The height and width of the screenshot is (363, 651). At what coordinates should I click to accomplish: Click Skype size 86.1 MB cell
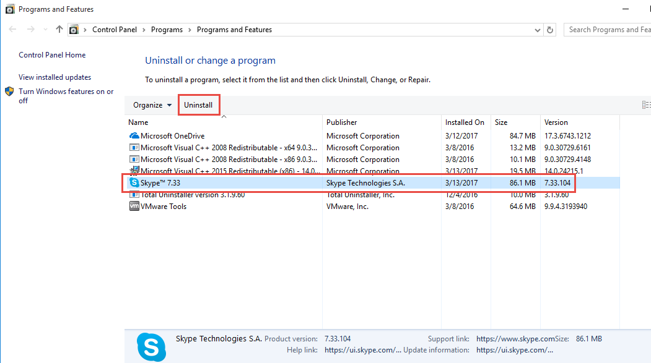tap(522, 183)
